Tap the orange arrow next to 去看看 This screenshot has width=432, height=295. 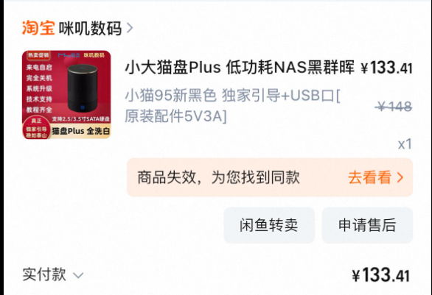click(400, 177)
